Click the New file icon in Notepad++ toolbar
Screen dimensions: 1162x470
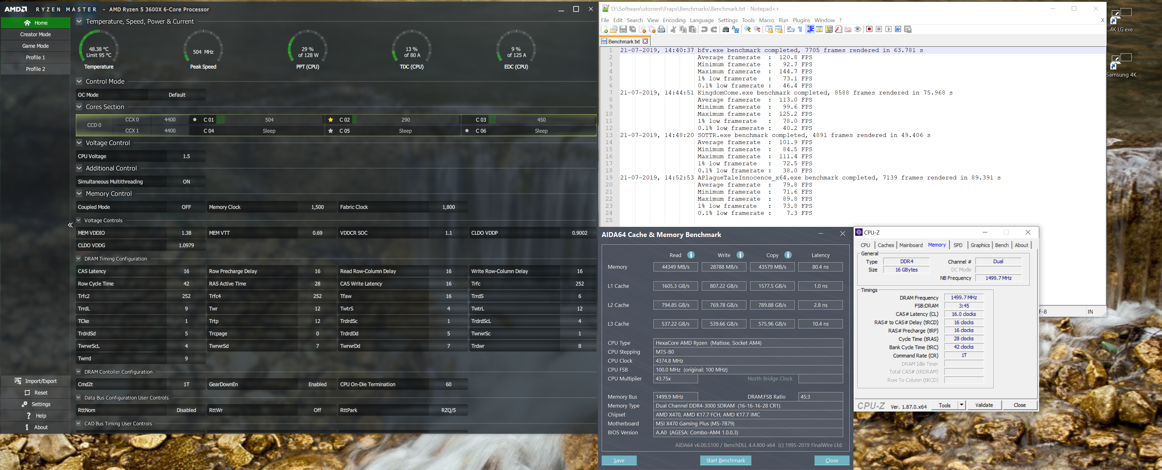(x=604, y=29)
